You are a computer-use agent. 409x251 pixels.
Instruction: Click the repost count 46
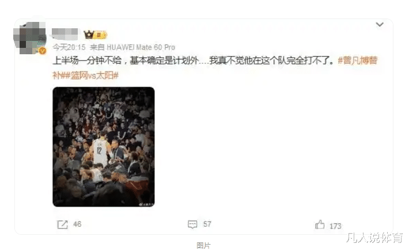coord(77,224)
